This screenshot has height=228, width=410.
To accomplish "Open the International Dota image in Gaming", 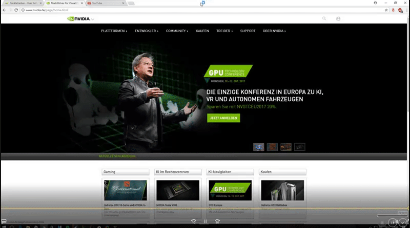I will point(126,190).
